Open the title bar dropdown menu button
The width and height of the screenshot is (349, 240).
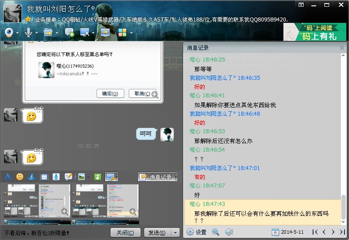tap(301, 5)
